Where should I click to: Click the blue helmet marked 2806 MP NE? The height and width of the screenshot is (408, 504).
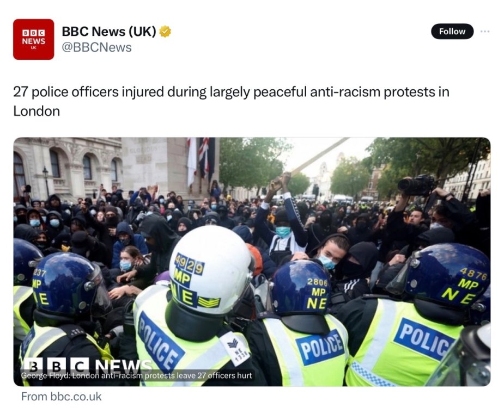point(301,287)
